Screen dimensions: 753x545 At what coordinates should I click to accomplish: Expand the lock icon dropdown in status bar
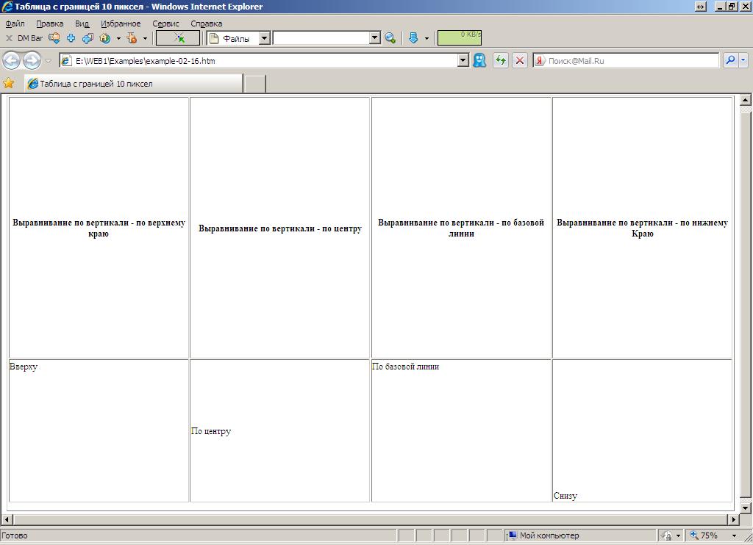coord(678,535)
